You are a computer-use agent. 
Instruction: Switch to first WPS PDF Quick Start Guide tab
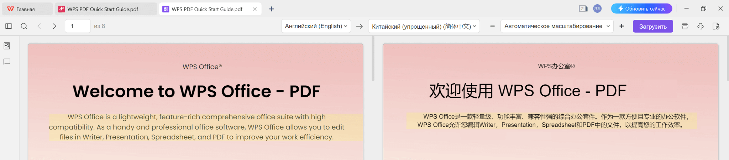tap(103, 9)
